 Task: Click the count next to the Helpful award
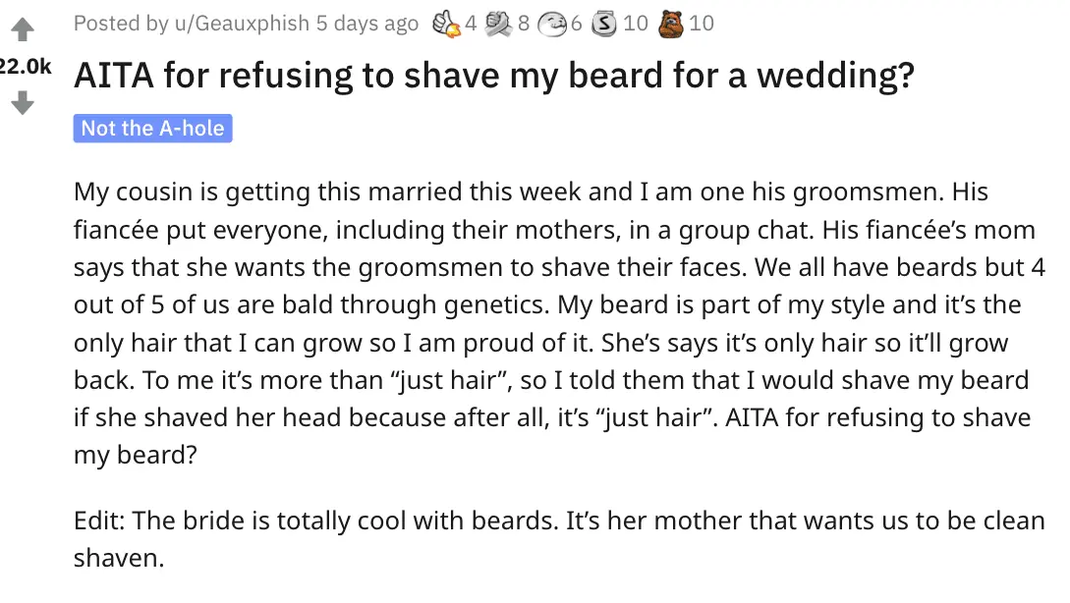pyautogui.click(x=470, y=23)
